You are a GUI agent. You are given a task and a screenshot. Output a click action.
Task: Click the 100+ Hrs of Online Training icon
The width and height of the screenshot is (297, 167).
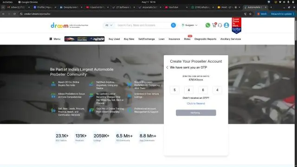coord(91,110)
